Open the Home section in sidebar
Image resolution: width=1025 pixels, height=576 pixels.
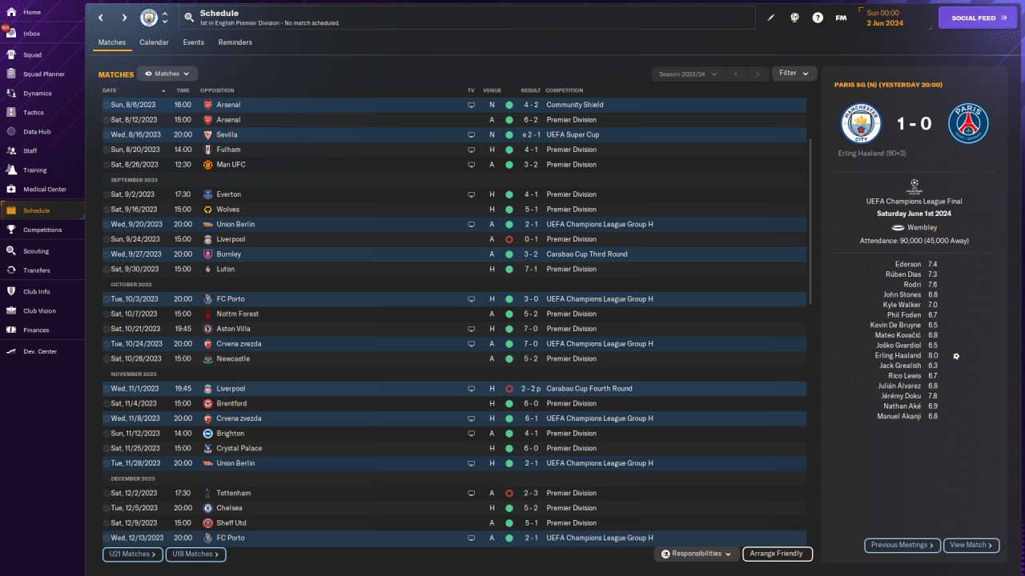32,12
